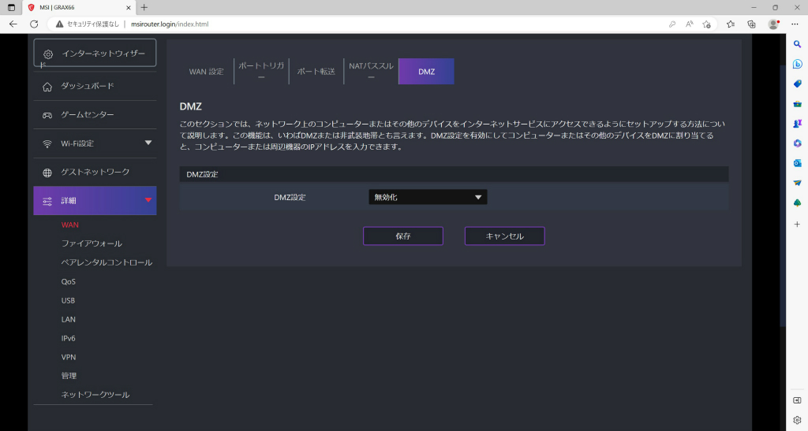Click the 保存 button
The width and height of the screenshot is (808, 431).
coord(403,236)
